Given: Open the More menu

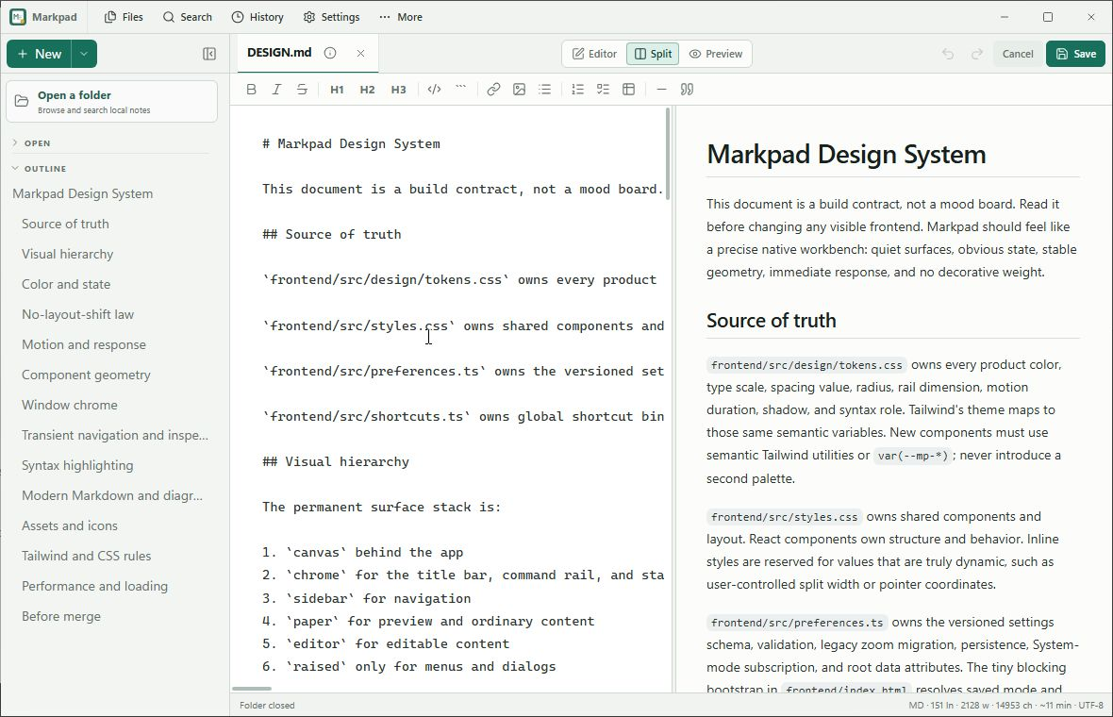Looking at the screenshot, I should click(x=401, y=17).
